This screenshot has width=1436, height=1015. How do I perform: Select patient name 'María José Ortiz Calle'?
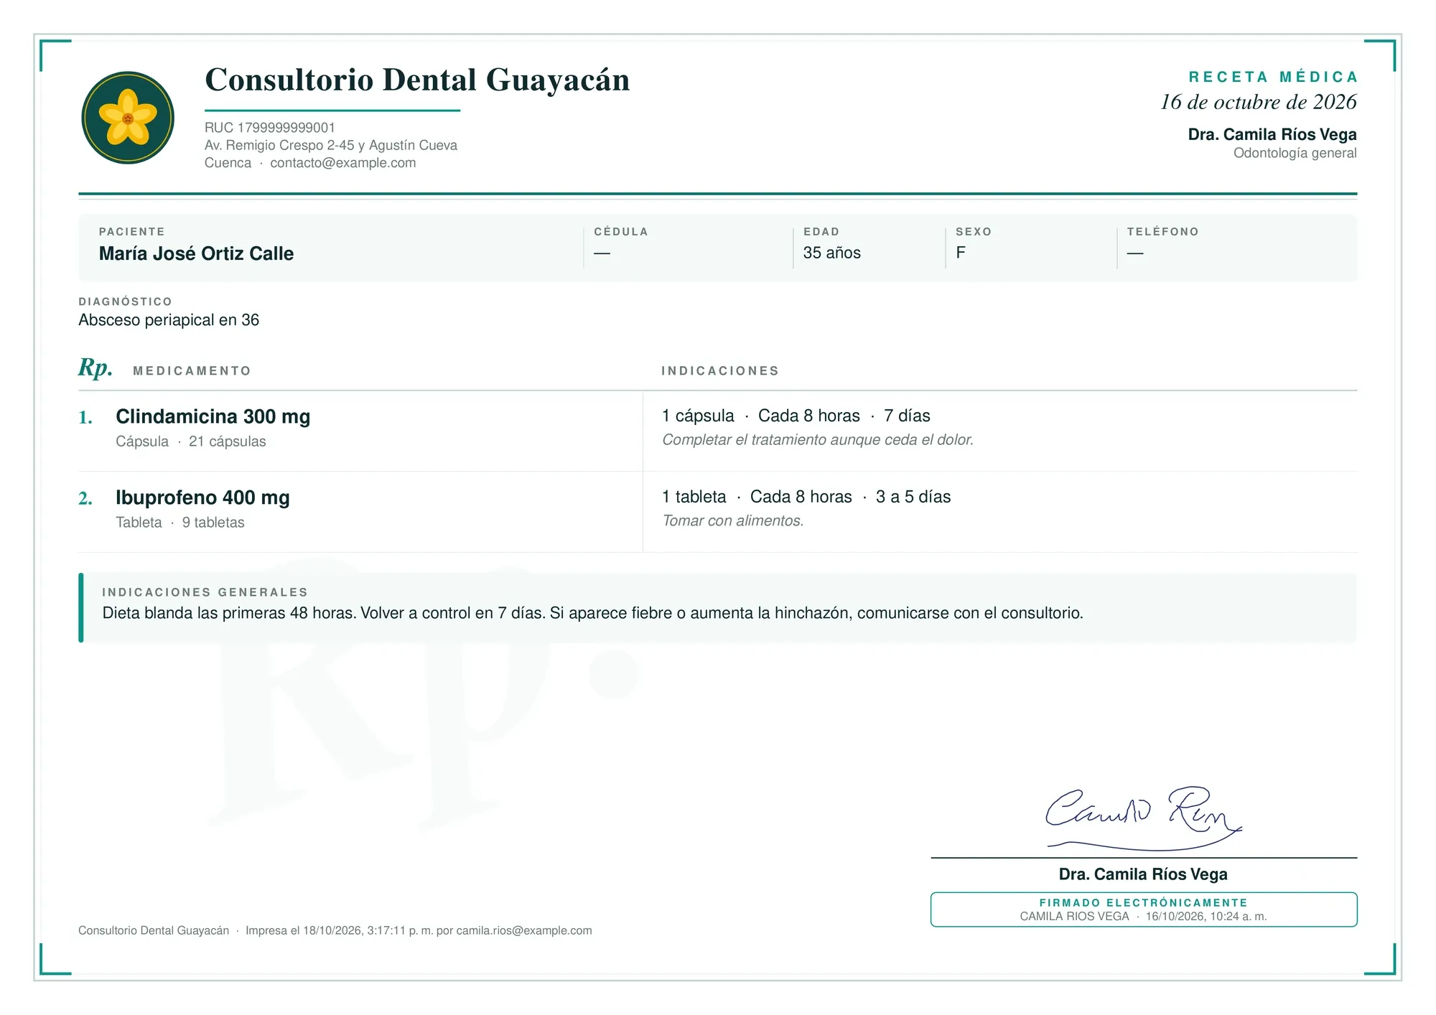[196, 253]
